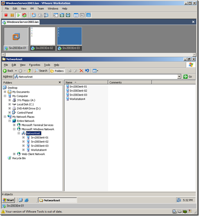Click the blue Undo arrow in Explorer toolbar
Screen dimensions: 199x216
[x=87, y=71]
